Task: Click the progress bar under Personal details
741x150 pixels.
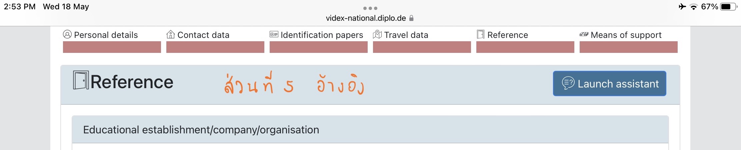Action: click(x=112, y=47)
